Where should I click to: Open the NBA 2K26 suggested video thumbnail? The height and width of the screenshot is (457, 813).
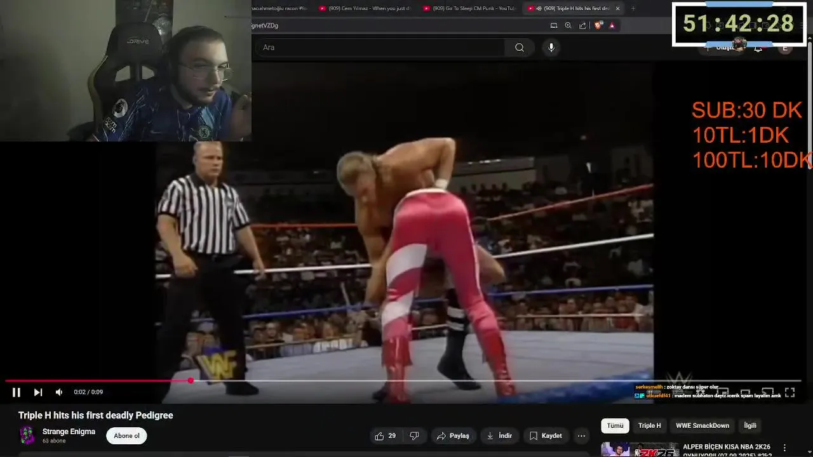(x=640, y=449)
